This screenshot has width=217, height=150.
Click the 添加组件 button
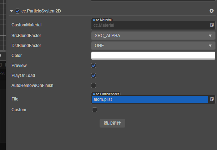coord(112,123)
